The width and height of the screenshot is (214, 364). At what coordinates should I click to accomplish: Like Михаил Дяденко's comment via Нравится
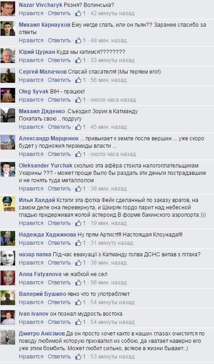31,127
